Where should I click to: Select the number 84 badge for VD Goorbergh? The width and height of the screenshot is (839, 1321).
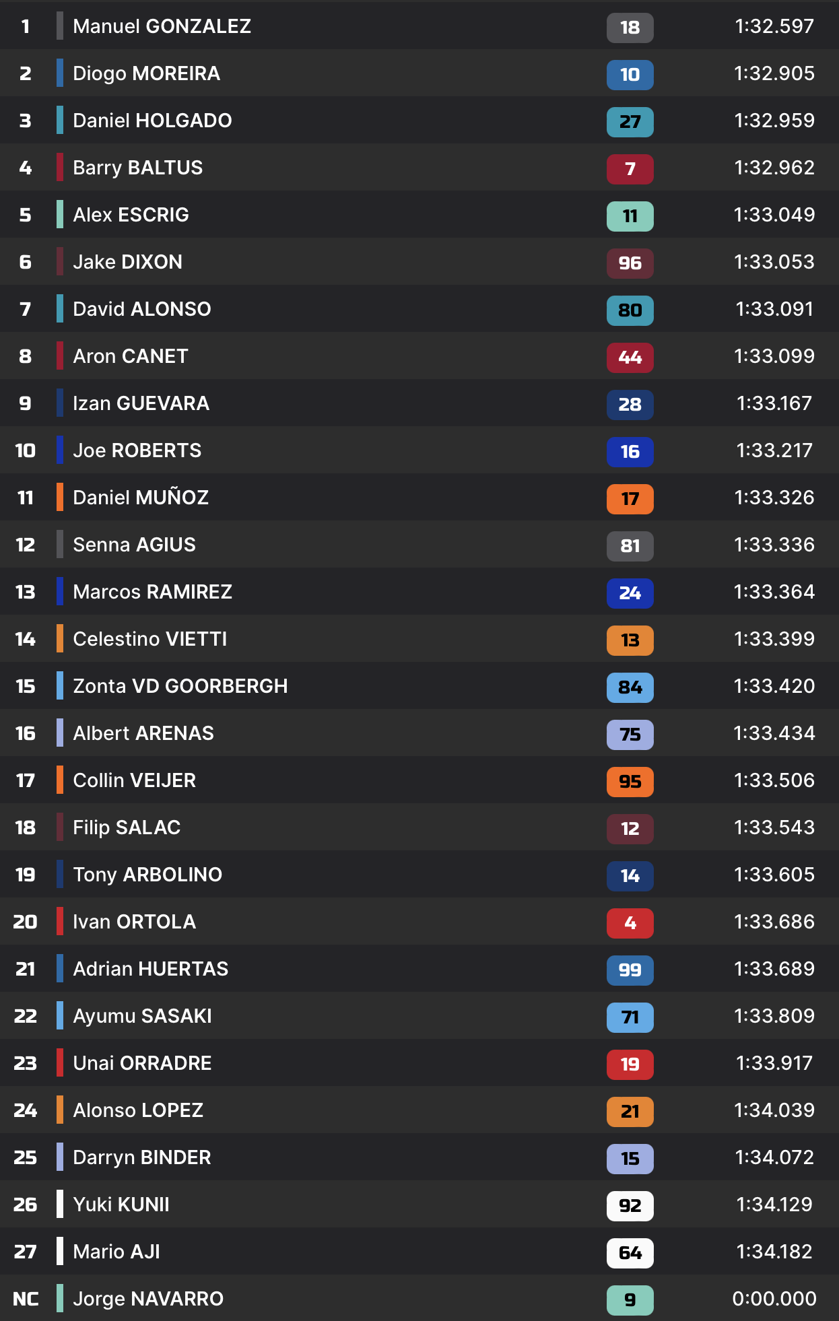pyautogui.click(x=630, y=687)
